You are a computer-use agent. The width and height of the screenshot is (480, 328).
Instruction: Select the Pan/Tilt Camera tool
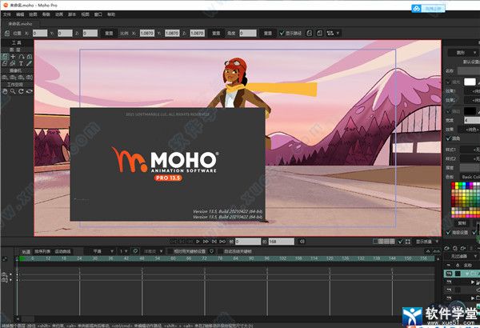pos(30,78)
